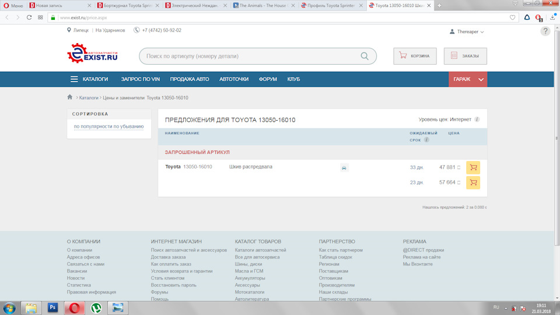
Task: Click the На Ударников office link
Action: pos(110,30)
